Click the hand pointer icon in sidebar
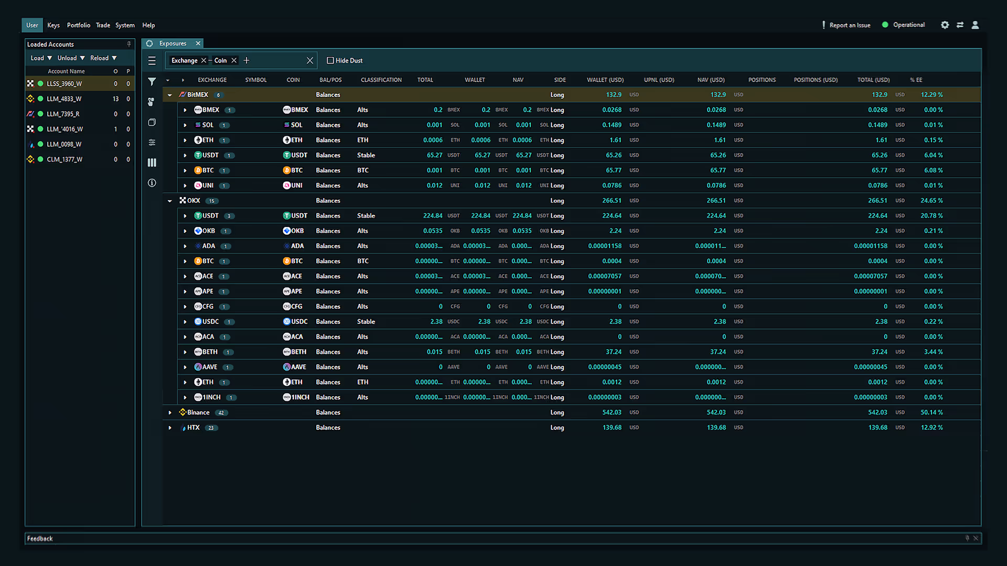Image resolution: width=1007 pixels, height=566 pixels. (151, 102)
